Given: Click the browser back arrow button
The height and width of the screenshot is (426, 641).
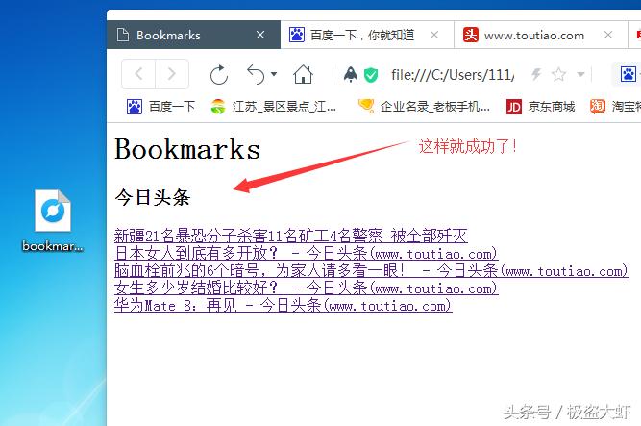Looking at the screenshot, I should click(138, 74).
